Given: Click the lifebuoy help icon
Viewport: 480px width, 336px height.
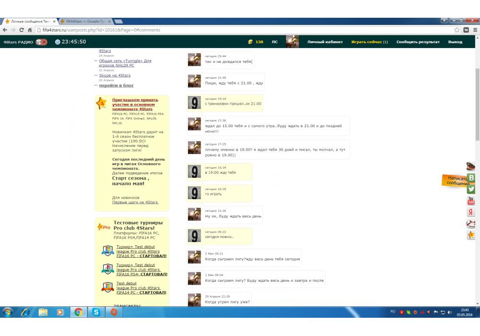Looking at the screenshot, I should click(471, 224).
